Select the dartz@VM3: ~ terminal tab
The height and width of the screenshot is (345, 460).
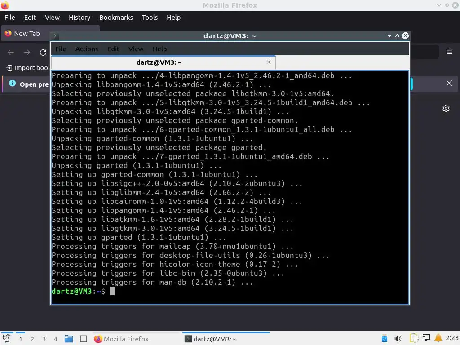[164, 62]
